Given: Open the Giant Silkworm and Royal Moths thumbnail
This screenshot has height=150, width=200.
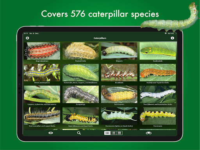Looking at the screenshot, I should tap(80, 116).
